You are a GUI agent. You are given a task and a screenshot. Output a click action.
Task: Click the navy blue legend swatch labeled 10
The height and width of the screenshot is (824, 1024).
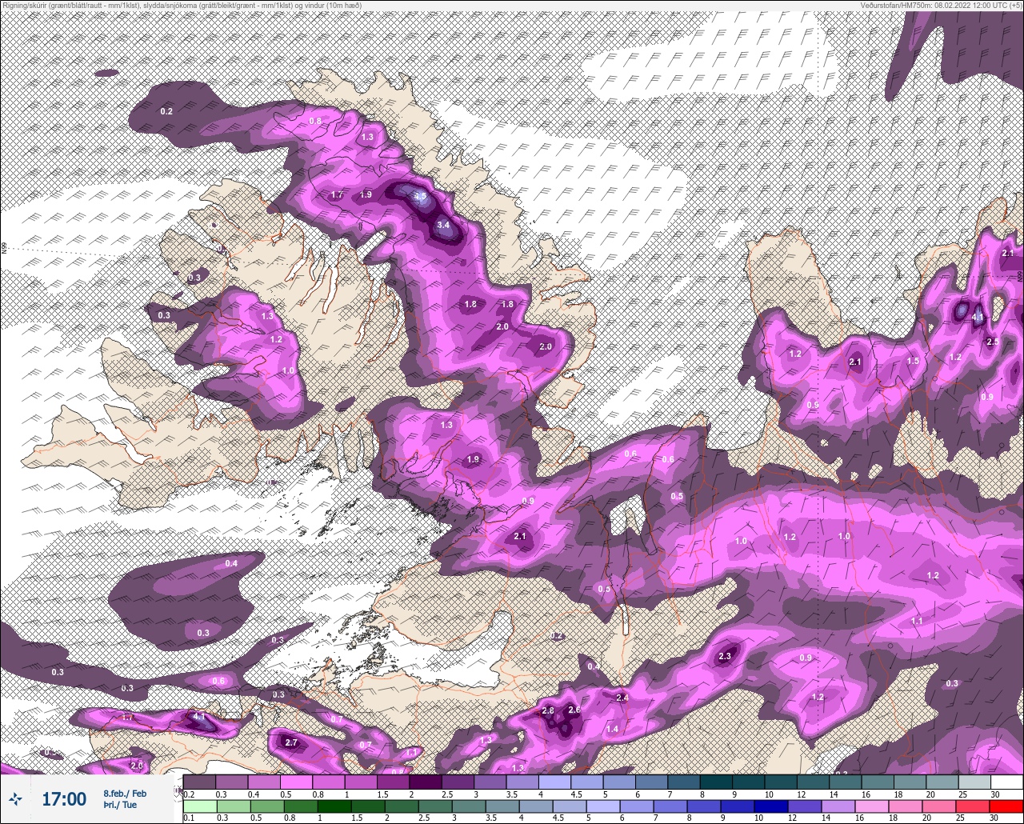coord(771,806)
